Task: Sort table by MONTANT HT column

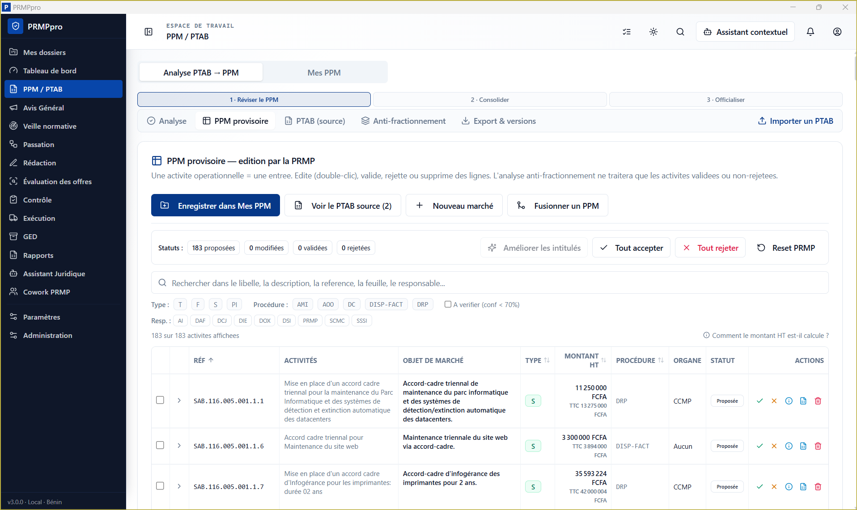Action: (x=585, y=360)
